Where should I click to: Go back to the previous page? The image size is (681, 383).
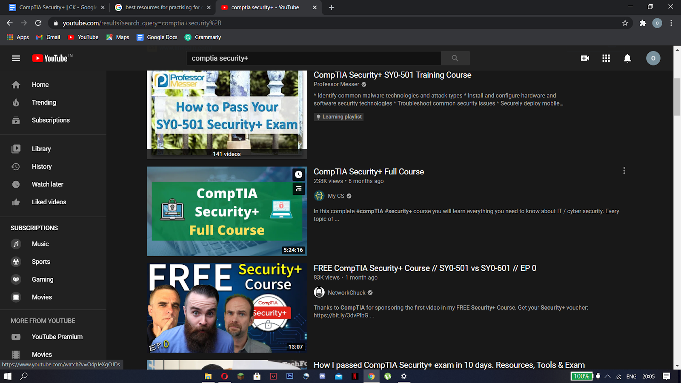click(10, 23)
